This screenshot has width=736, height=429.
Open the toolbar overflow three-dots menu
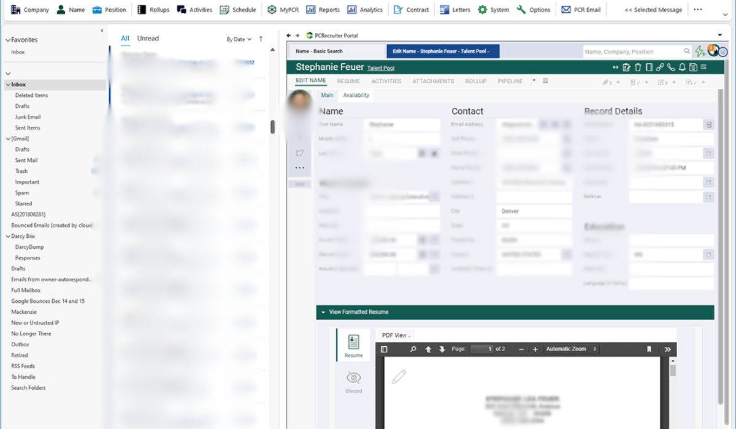[697, 10]
